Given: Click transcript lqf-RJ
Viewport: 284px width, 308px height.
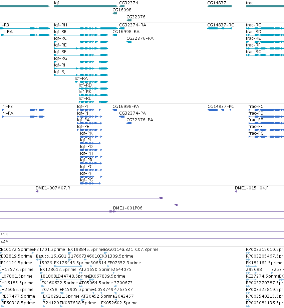Looking at the screenshot, I should 60,72.
